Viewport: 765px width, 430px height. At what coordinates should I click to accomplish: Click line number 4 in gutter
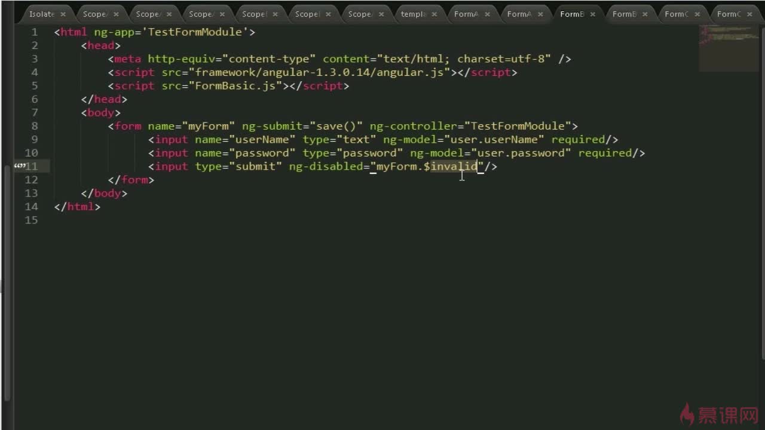click(34, 72)
